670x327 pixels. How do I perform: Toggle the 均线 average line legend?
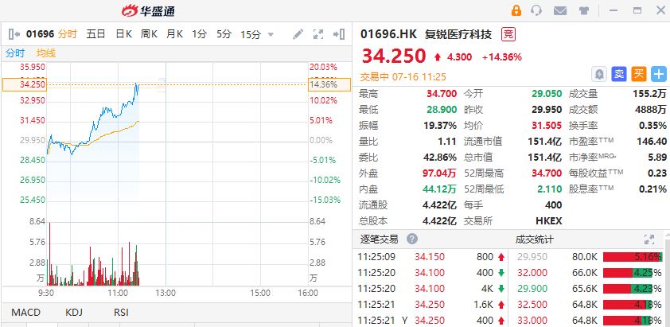click(45, 53)
